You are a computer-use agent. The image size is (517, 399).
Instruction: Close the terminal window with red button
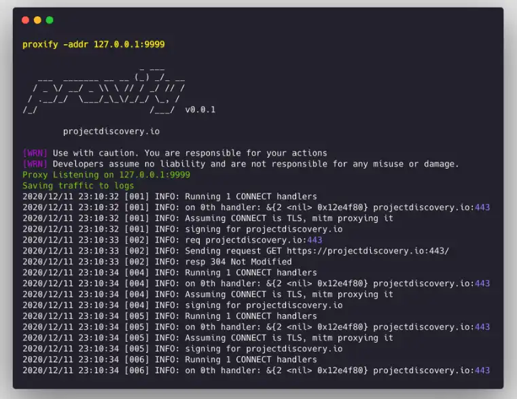25,20
